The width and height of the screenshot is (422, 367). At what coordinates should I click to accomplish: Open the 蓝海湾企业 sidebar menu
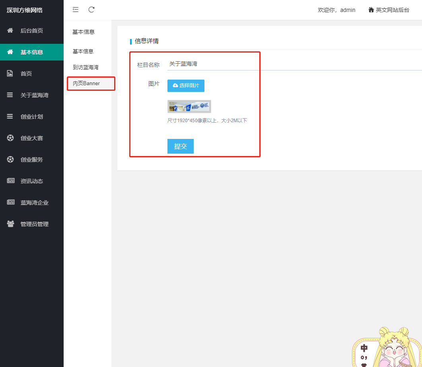(x=34, y=203)
